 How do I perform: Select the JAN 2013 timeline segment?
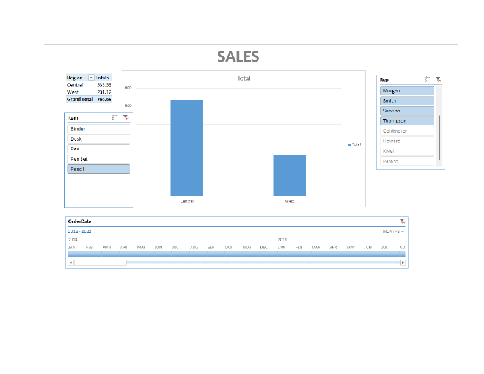[x=77, y=254]
